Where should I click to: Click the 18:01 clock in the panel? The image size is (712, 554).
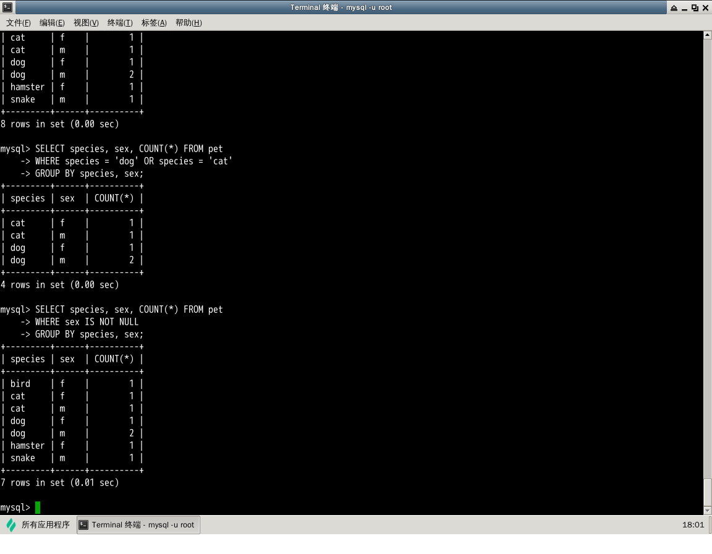coord(692,525)
